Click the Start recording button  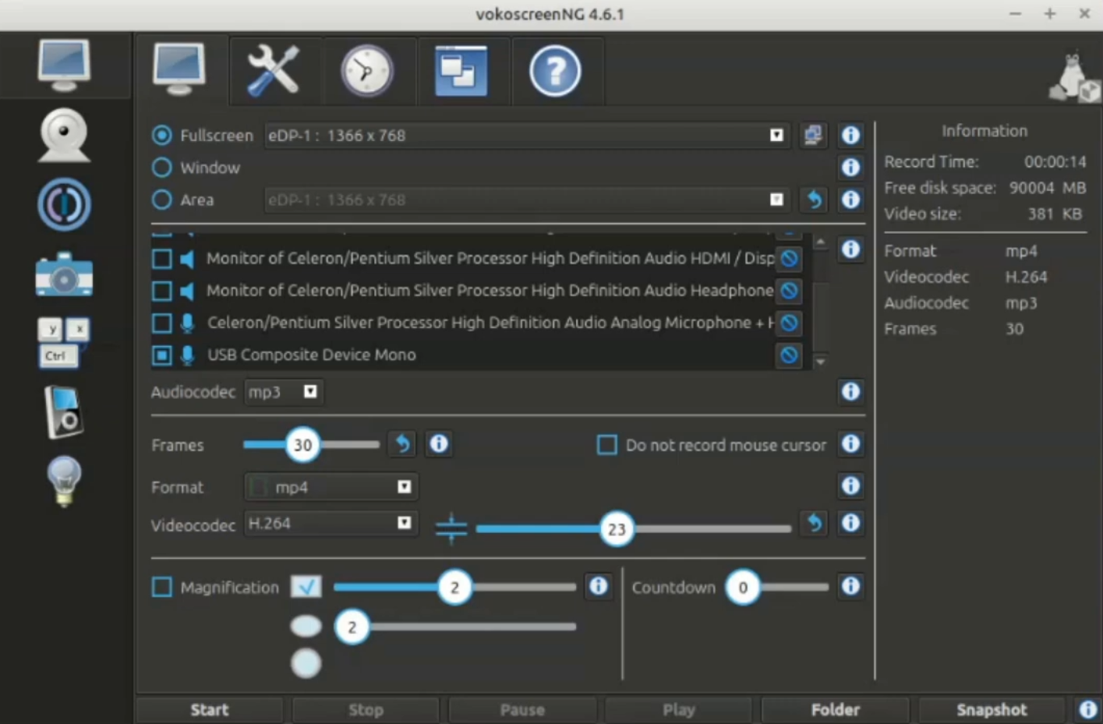(x=209, y=710)
